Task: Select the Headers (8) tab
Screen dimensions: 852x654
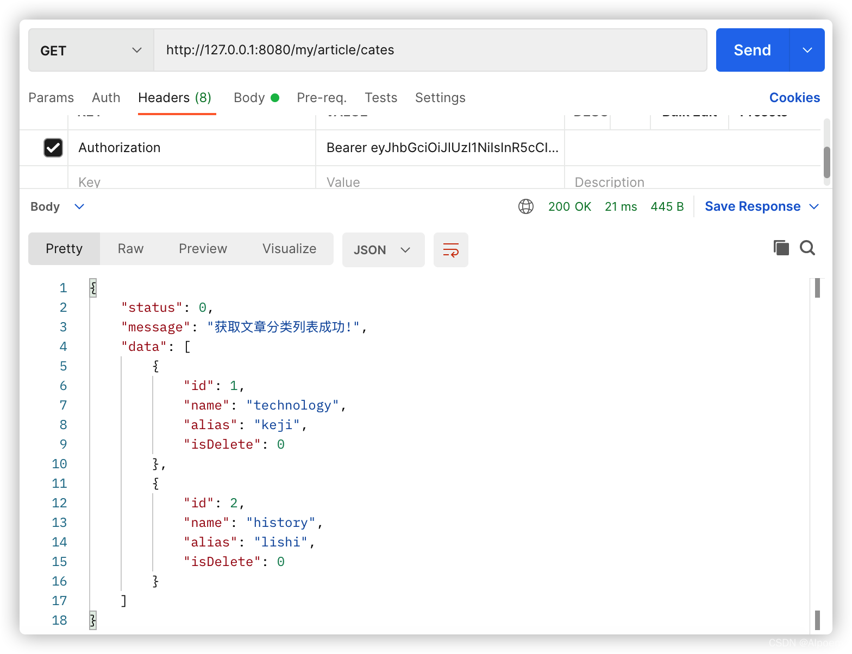Action: click(x=175, y=98)
